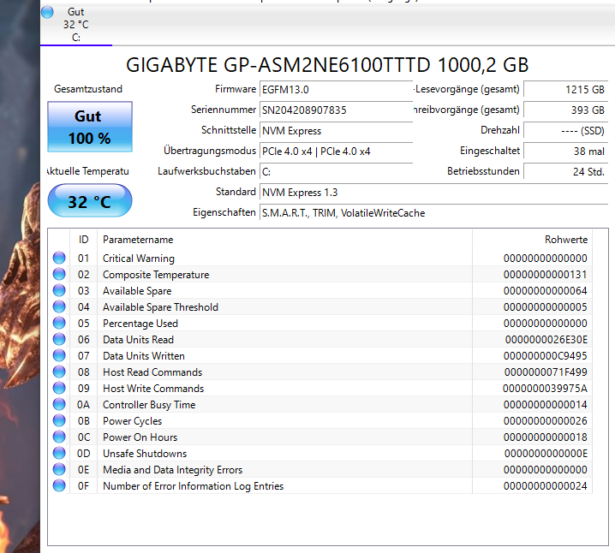Click the ID cell 0C
Viewport: 615px width, 553px height.
click(x=84, y=437)
